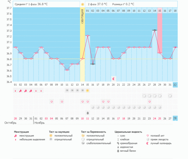The width and height of the screenshot is (188, 159).
Task: Select the heart icon on cycle day 08
Action: (52, 102)
